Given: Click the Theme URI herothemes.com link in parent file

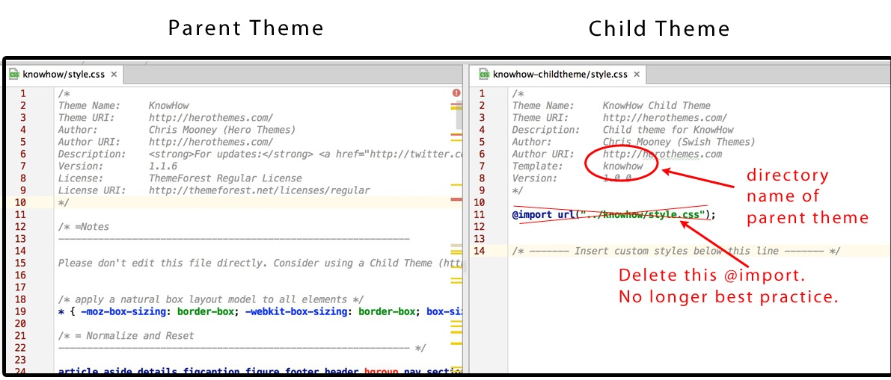Looking at the screenshot, I should [x=210, y=117].
